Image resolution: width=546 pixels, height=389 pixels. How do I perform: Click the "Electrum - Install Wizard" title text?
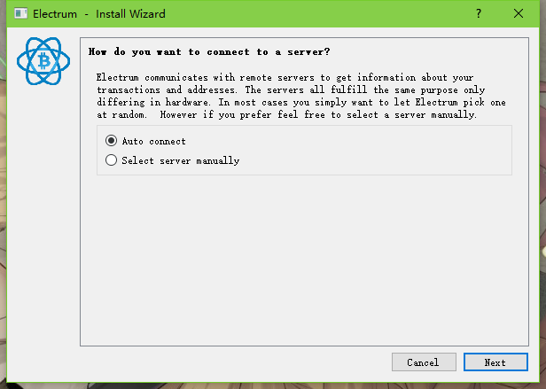(x=99, y=14)
